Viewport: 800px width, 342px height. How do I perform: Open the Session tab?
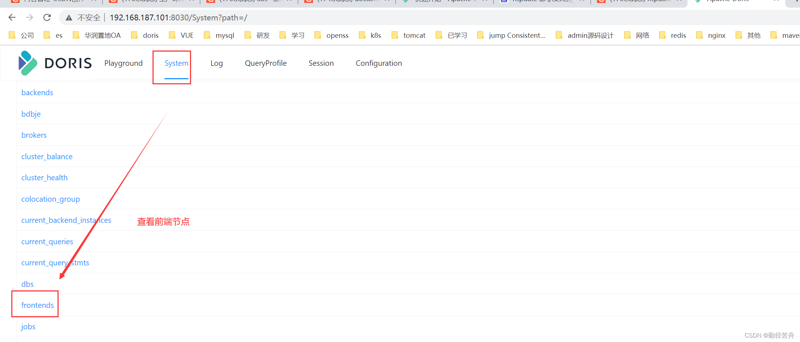tap(321, 63)
